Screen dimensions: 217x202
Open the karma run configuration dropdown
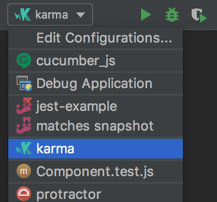point(50,15)
